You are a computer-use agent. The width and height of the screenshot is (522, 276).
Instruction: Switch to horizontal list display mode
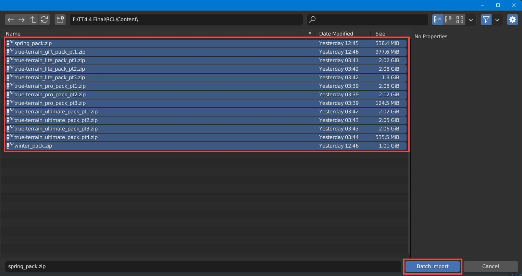tap(448, 20)
